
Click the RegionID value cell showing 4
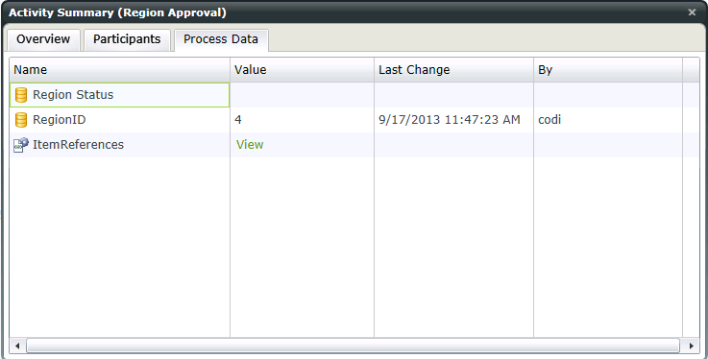click(302, 120)
